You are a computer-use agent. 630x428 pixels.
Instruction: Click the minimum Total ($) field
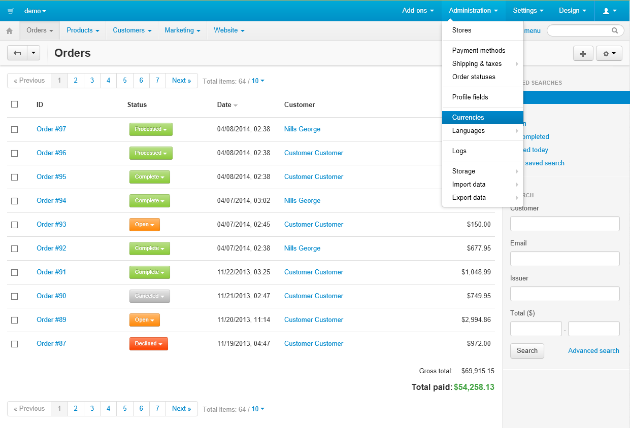536,329
